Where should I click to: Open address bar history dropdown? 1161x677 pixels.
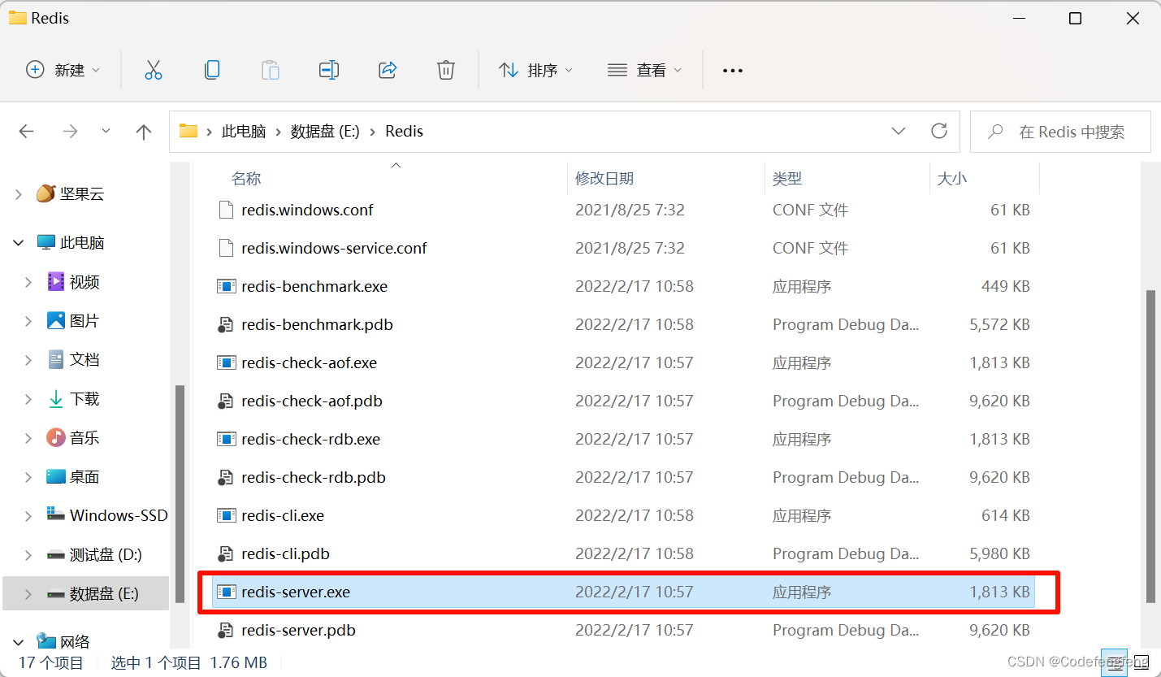tap(899, 131)
